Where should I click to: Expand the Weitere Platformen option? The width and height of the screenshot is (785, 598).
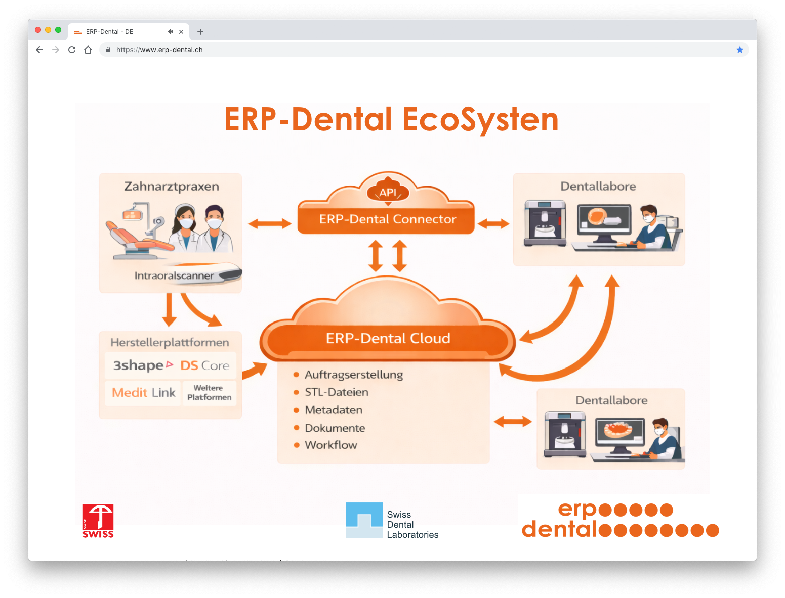pyautogui.click(x=209, y=392)
